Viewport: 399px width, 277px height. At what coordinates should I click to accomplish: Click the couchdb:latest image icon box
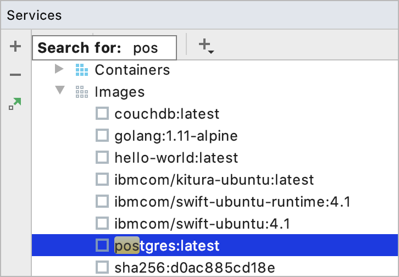pos(102,113)
